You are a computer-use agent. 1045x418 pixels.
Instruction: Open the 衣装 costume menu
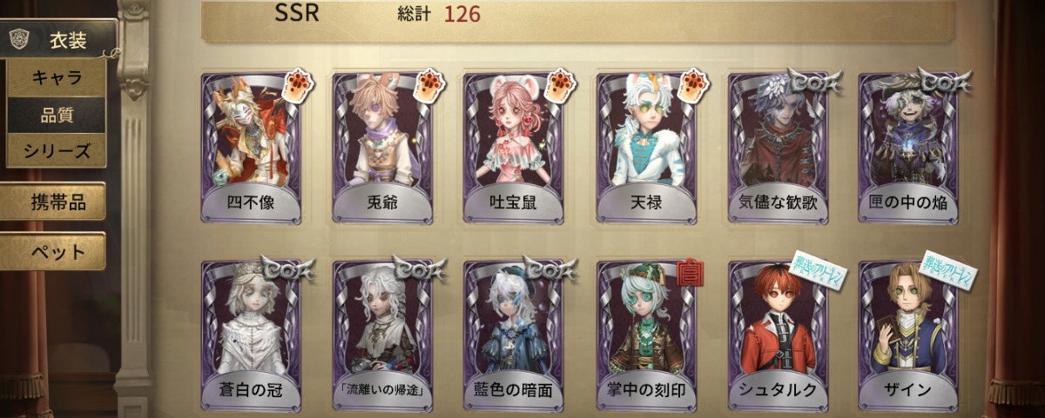coord(59,40)
